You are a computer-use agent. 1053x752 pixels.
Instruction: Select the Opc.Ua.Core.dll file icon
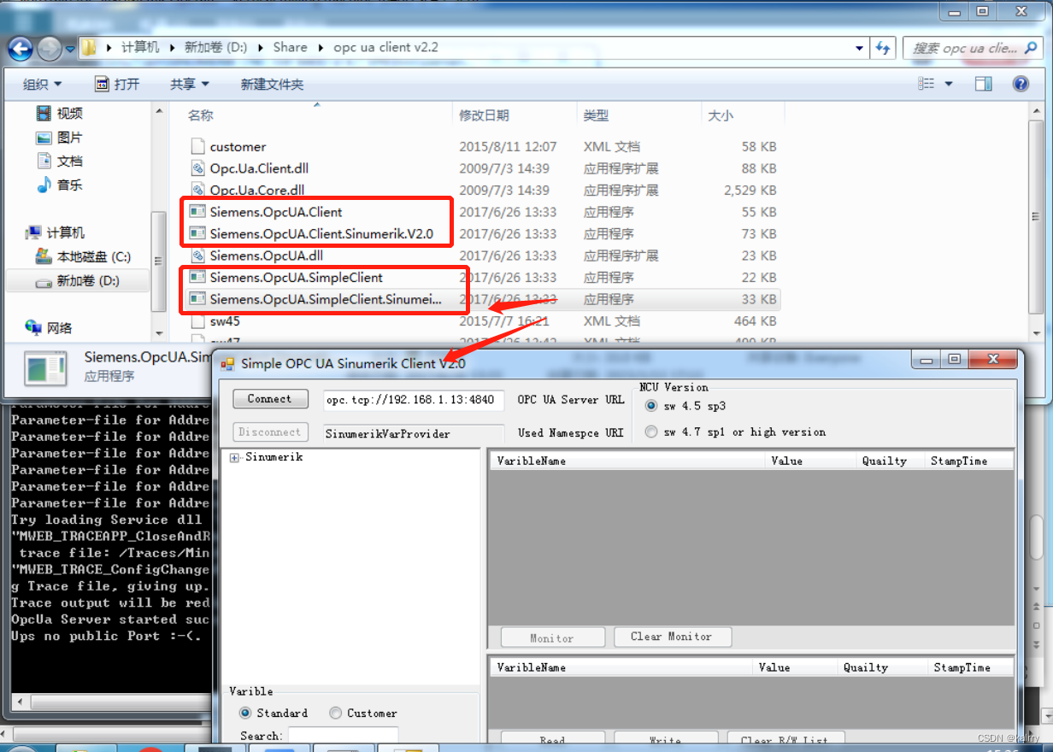tap(197, 190)
